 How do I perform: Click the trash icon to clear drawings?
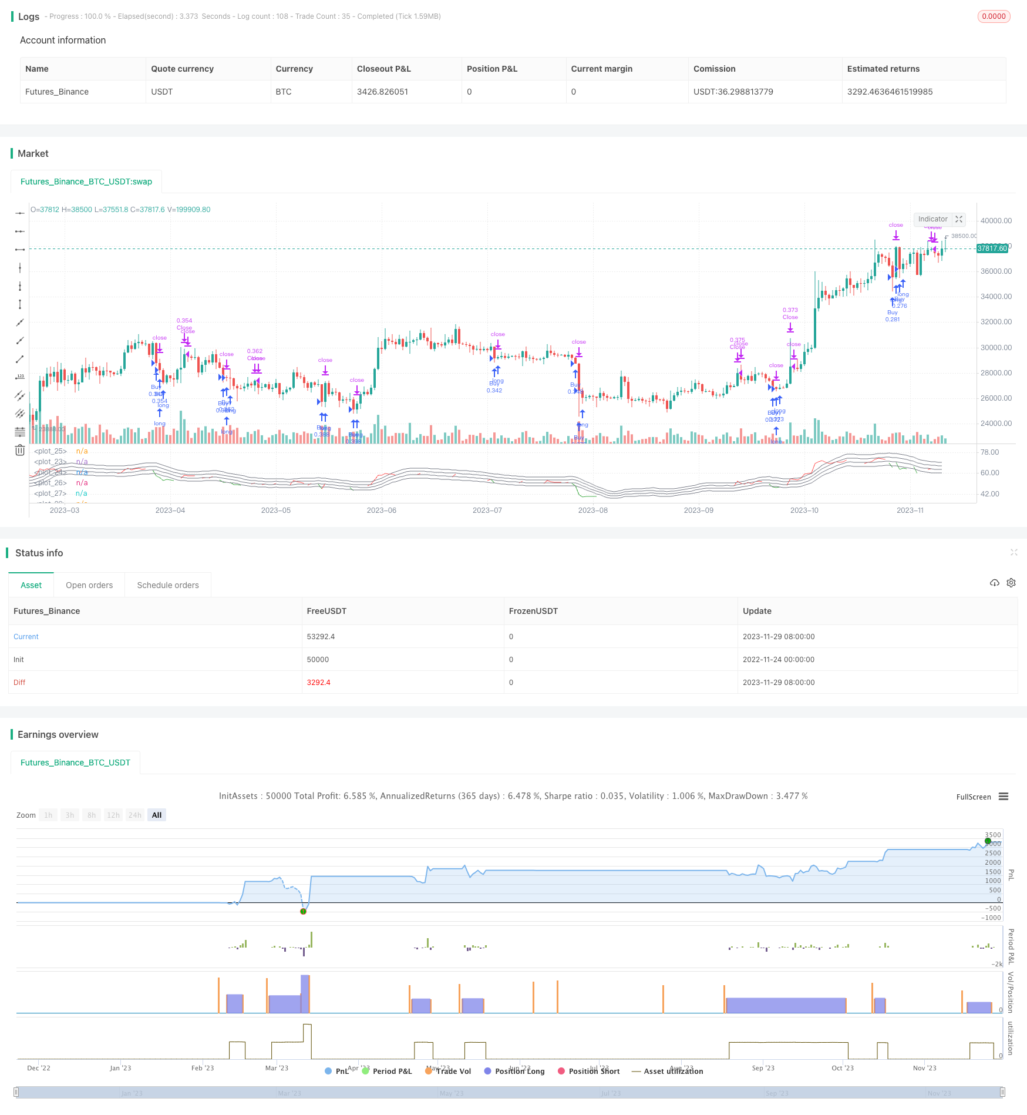coord(20,450)
